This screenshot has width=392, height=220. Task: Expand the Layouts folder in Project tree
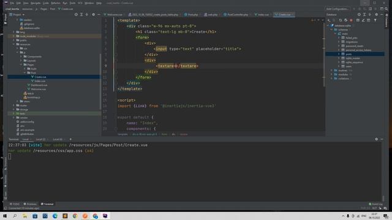pos(21,61)
